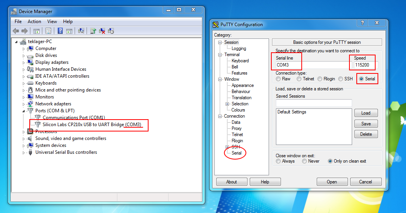Expand the Computer node in Device Manager
This screenshot has width=406, height=213.
23,49
